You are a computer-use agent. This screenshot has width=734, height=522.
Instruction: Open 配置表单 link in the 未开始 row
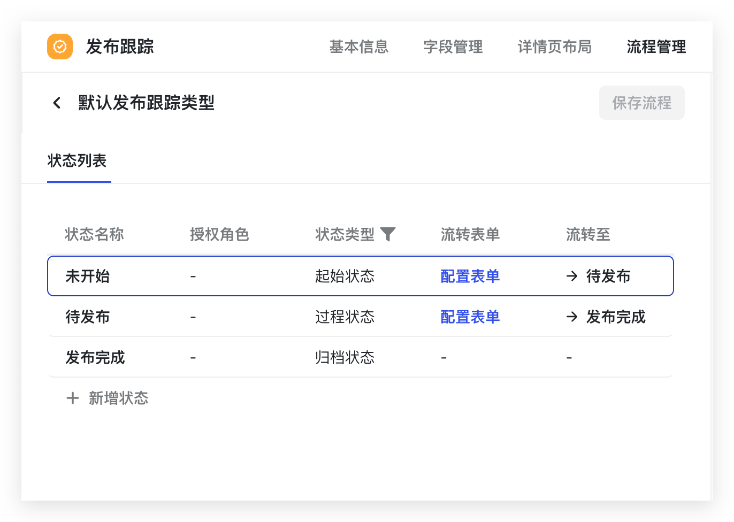470,276
